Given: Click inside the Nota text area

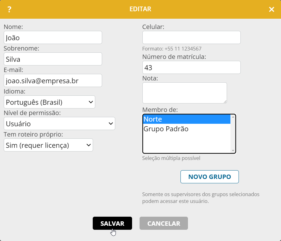Looking at the screenshot, I should pos(184,93).
